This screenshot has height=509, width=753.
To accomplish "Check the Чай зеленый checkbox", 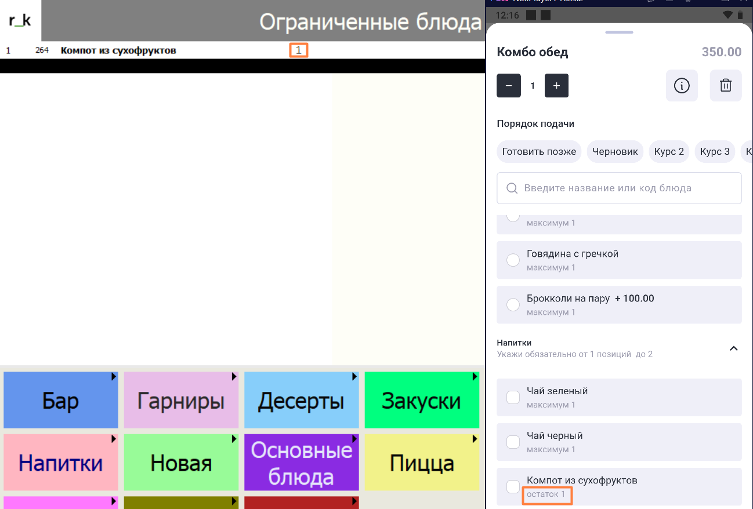I will 513,397.
